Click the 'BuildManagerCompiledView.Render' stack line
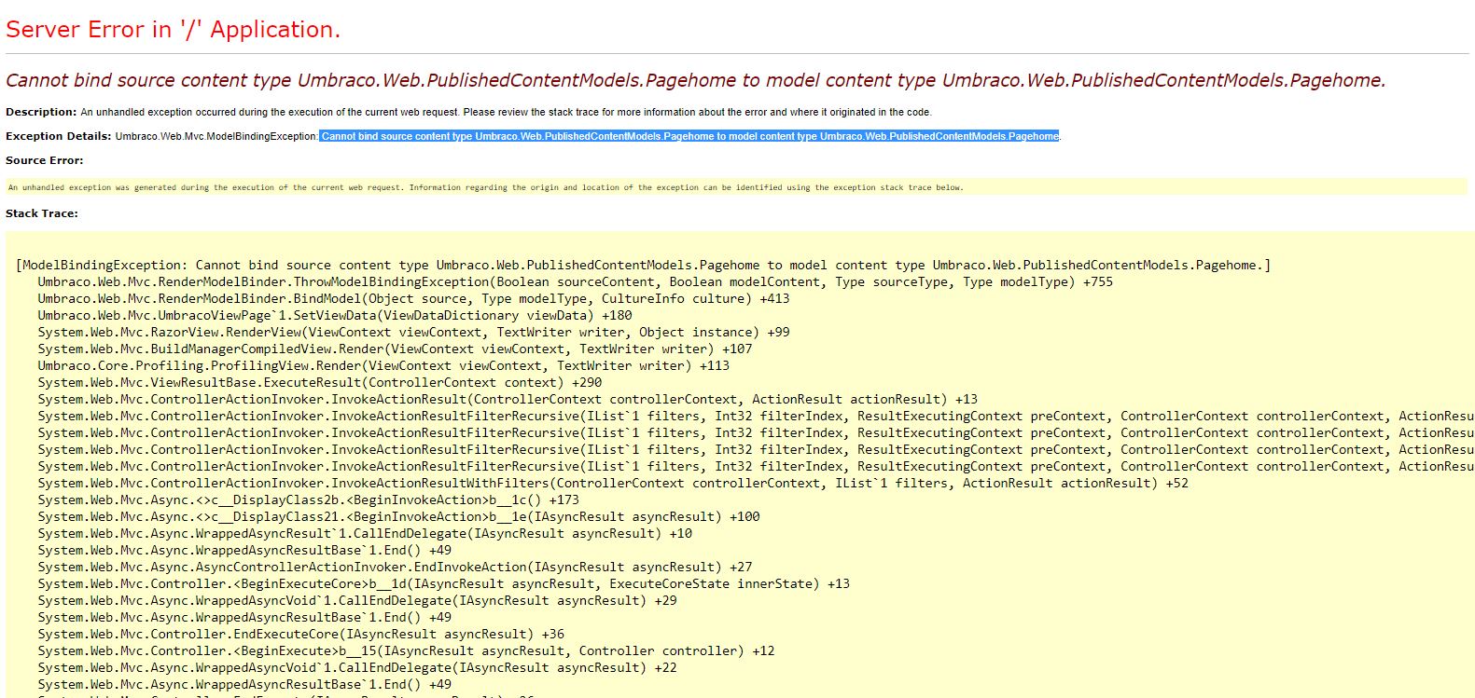Screen dimensions: 1475x698 pos(395,349)
